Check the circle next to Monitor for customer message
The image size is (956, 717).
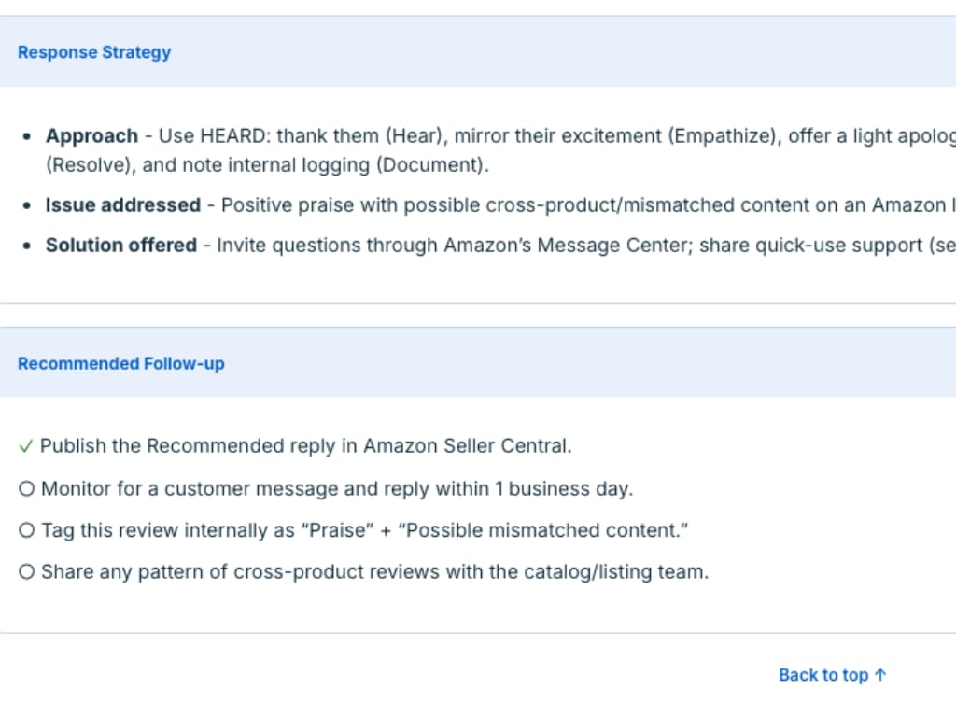(26, 488)
